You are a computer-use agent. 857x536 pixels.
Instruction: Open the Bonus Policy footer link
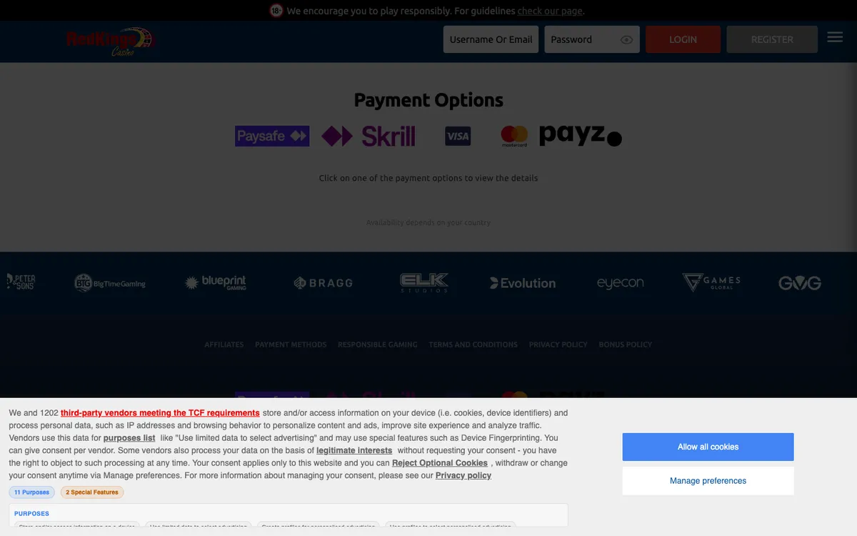tap(626, 344)
